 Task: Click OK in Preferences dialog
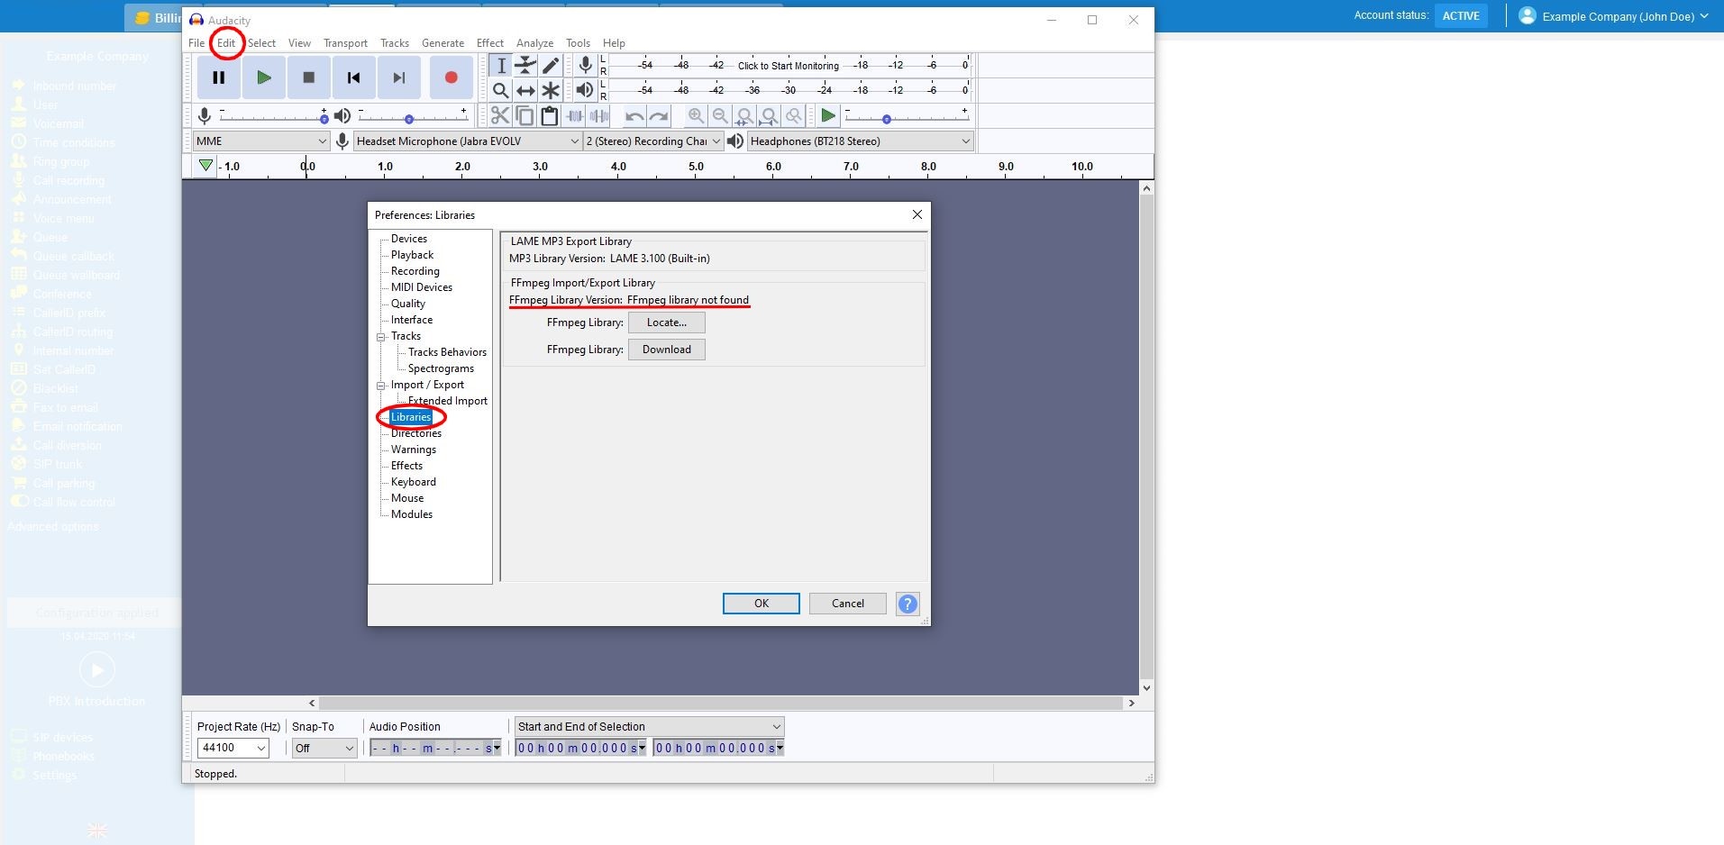[762, 604]
